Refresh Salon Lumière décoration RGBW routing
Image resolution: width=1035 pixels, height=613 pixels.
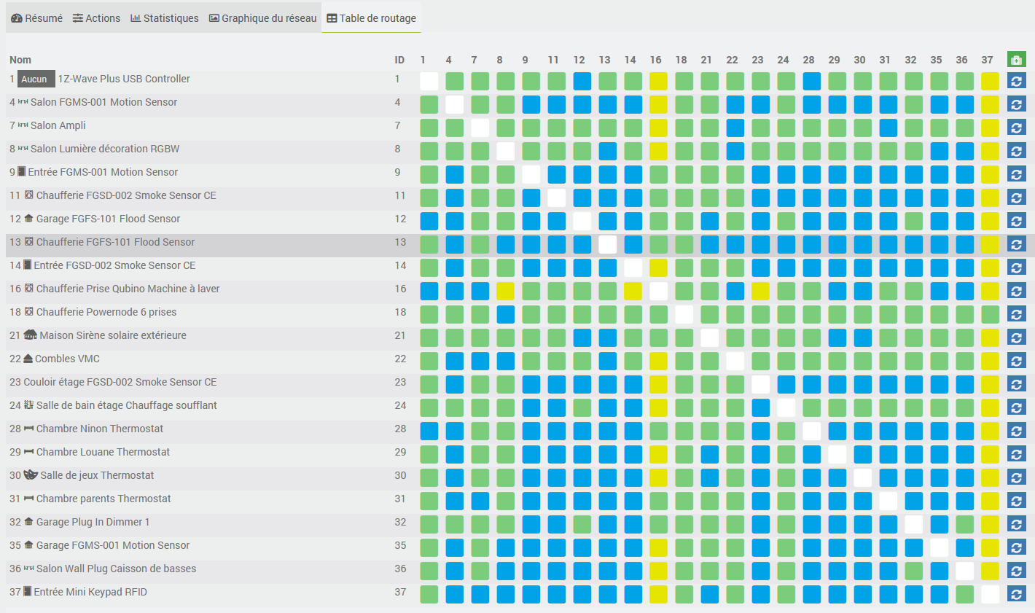1017,151
